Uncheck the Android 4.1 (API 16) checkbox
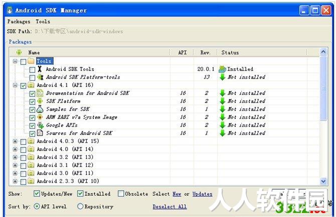 (x=23, y=85)
